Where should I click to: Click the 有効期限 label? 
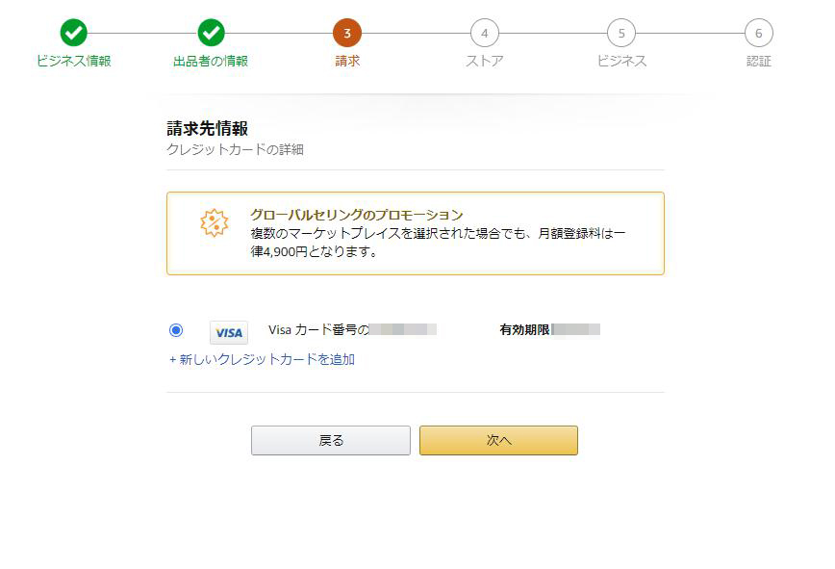[524, 330]
